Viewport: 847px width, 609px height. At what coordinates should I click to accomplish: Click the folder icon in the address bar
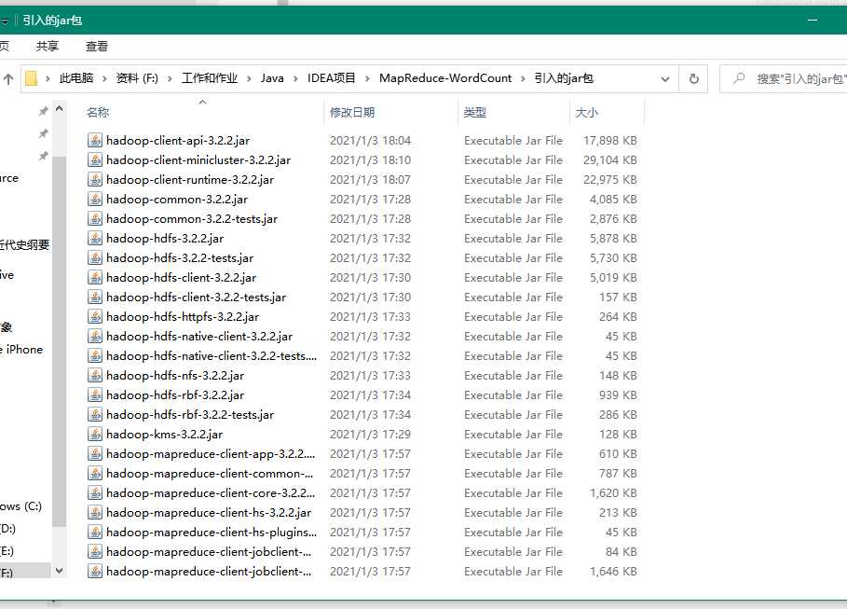33,78
